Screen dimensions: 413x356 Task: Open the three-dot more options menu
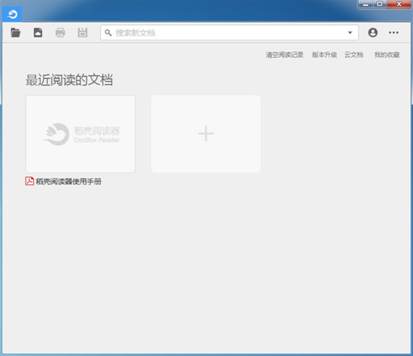393,32
